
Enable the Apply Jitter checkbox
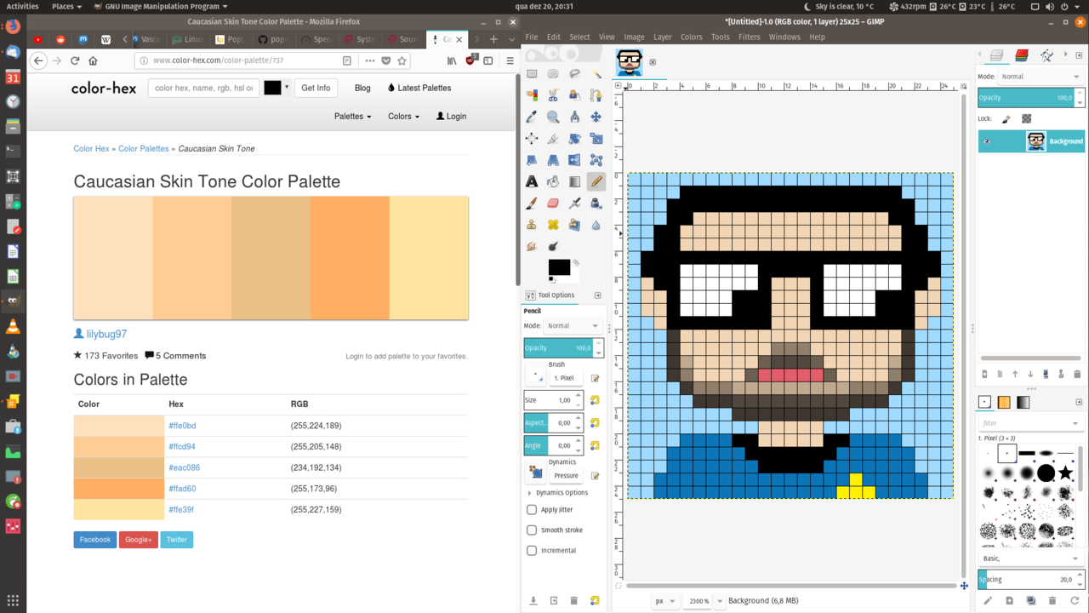coord(532,510)
